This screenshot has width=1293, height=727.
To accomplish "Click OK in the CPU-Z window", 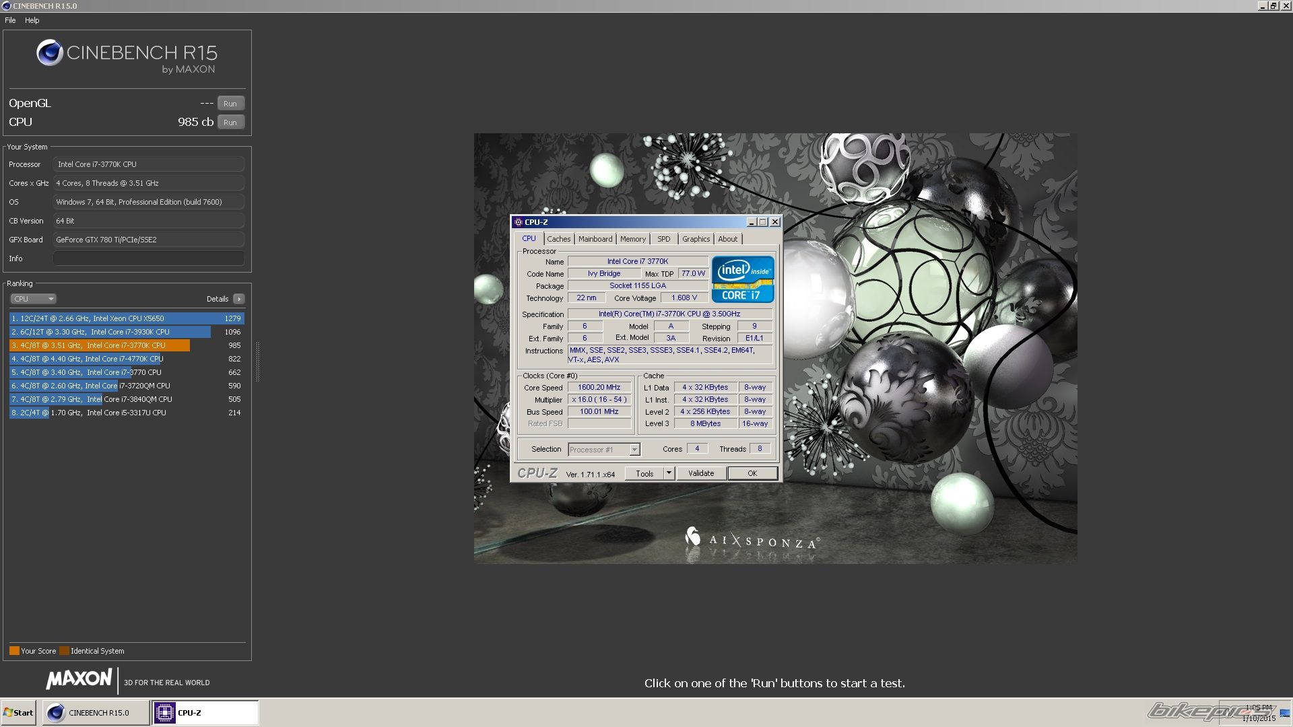I will coord(752,474).
